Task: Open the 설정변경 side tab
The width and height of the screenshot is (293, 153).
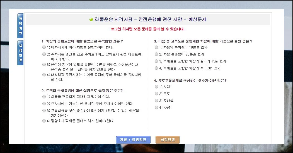Action: pos(20,53)
